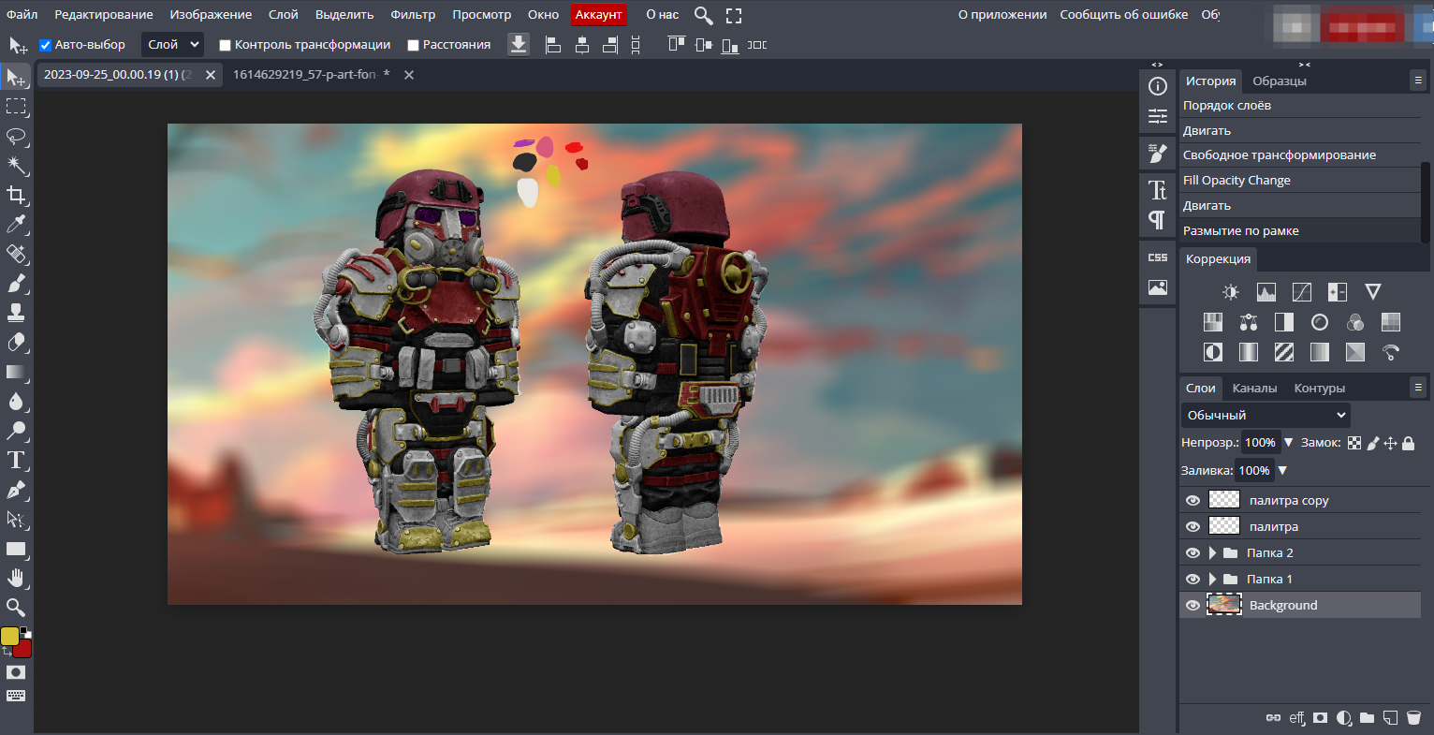
Task: Open the CSS side panel icon
Action: pos(1158,257)
